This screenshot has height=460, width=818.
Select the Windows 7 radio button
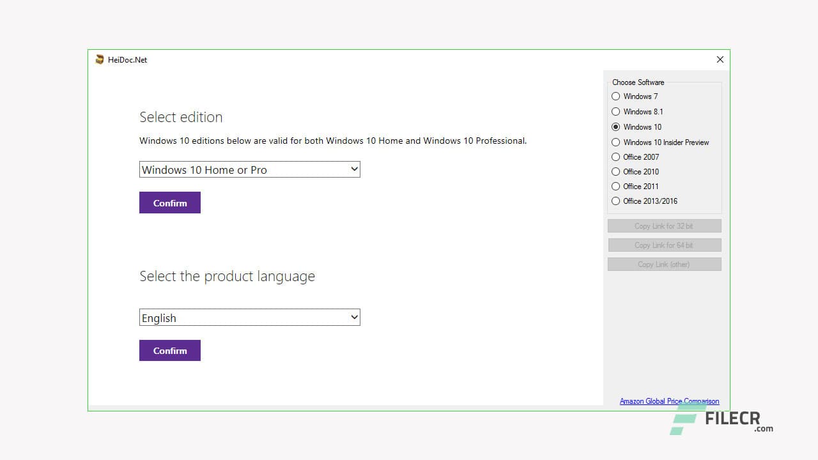pyautogui.click(x=615, y=96)
